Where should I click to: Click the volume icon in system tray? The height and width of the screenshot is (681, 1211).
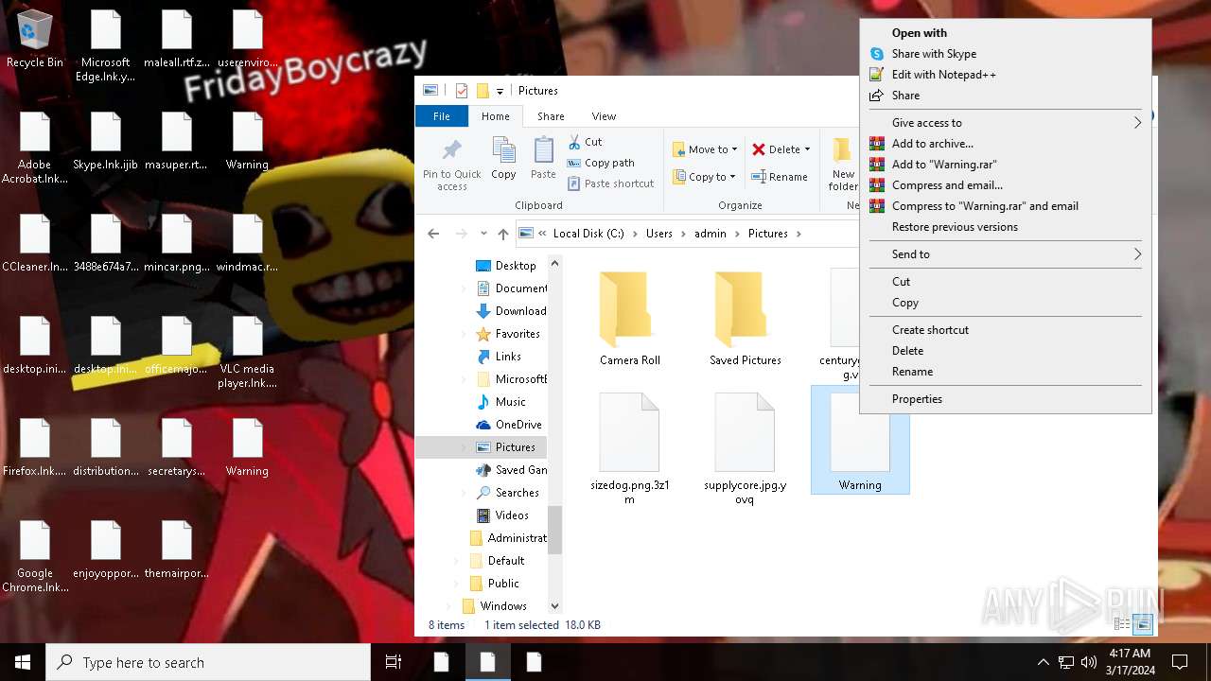[x=1089, y=662]
